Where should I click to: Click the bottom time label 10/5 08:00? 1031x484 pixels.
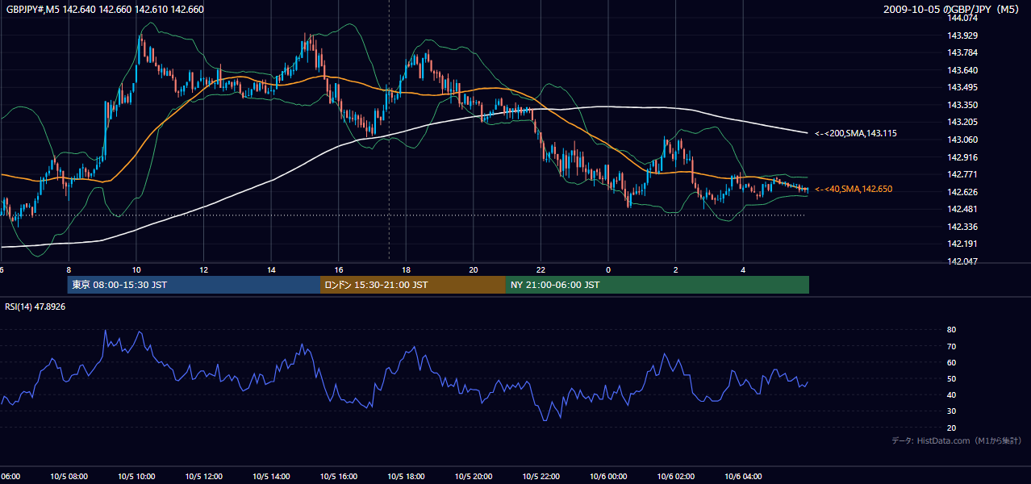pos(68,477)
